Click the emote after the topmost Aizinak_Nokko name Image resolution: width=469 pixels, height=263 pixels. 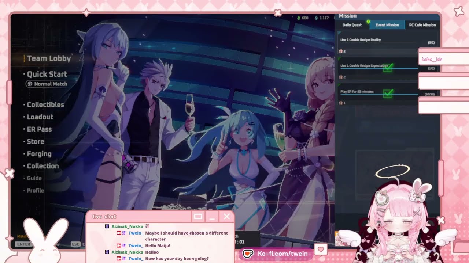coord(147,226)
